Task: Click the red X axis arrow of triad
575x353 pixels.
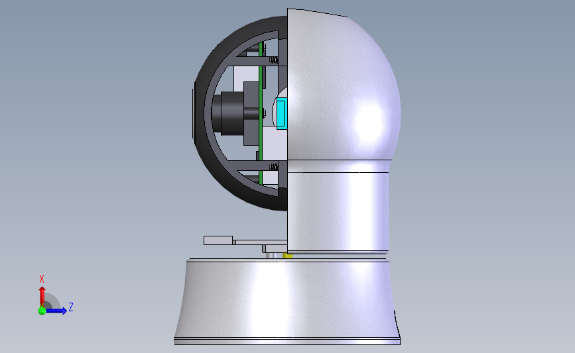Action: coord(42,296)
